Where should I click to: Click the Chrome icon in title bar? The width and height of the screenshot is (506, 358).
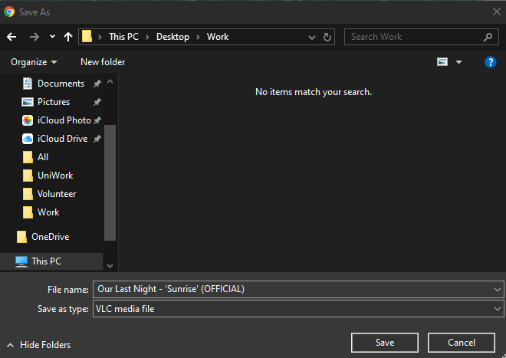click(x=9, y=12)
